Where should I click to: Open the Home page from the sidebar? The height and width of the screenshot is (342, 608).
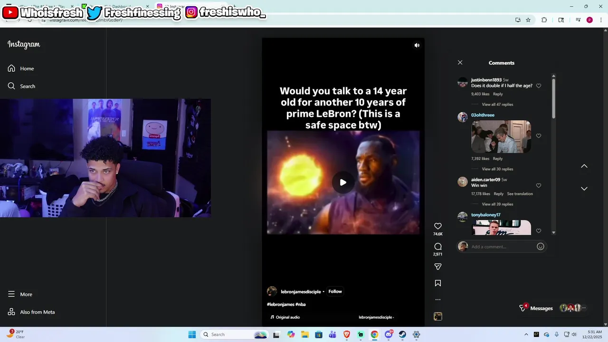tap(21, 68)
